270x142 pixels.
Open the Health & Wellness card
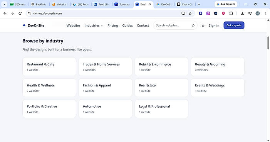click(x=49, y=88)
